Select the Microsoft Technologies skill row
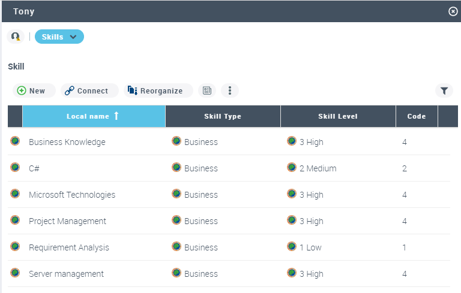461x293 pixels. coord(72,195)
